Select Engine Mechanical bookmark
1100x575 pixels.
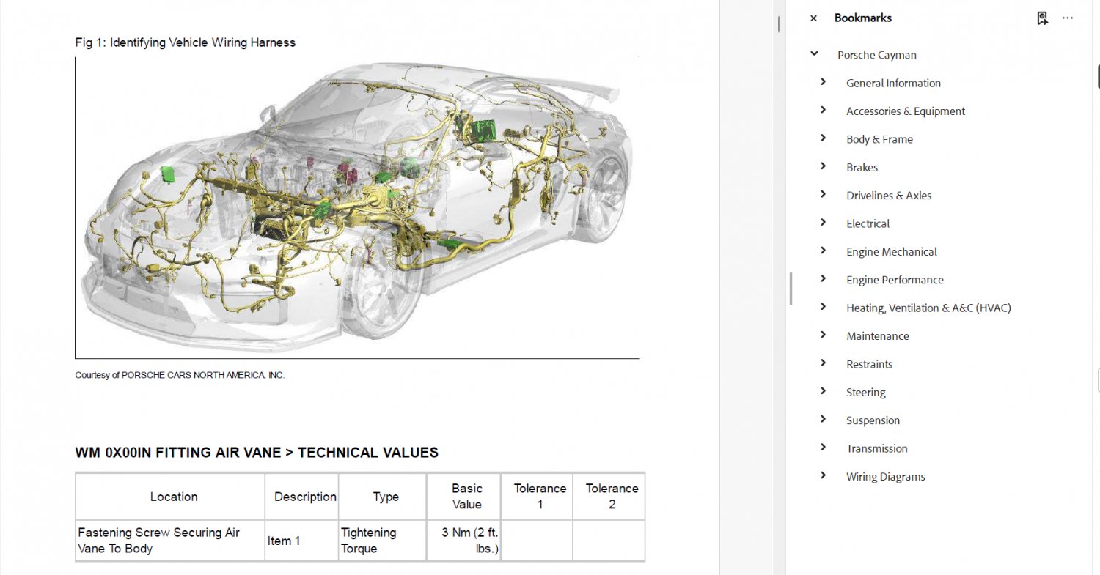(892, 252)
